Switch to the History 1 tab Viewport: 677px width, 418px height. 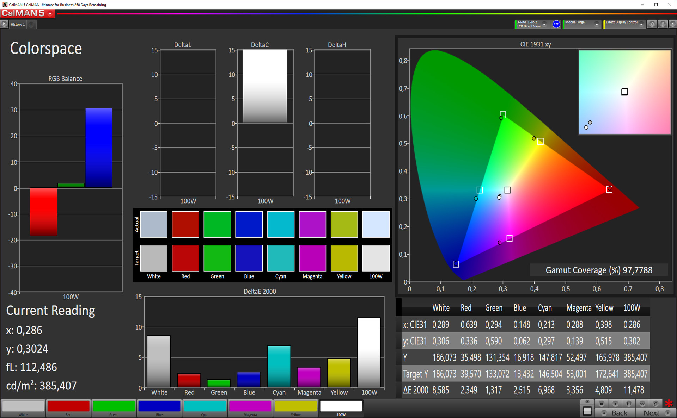(18, 25)
